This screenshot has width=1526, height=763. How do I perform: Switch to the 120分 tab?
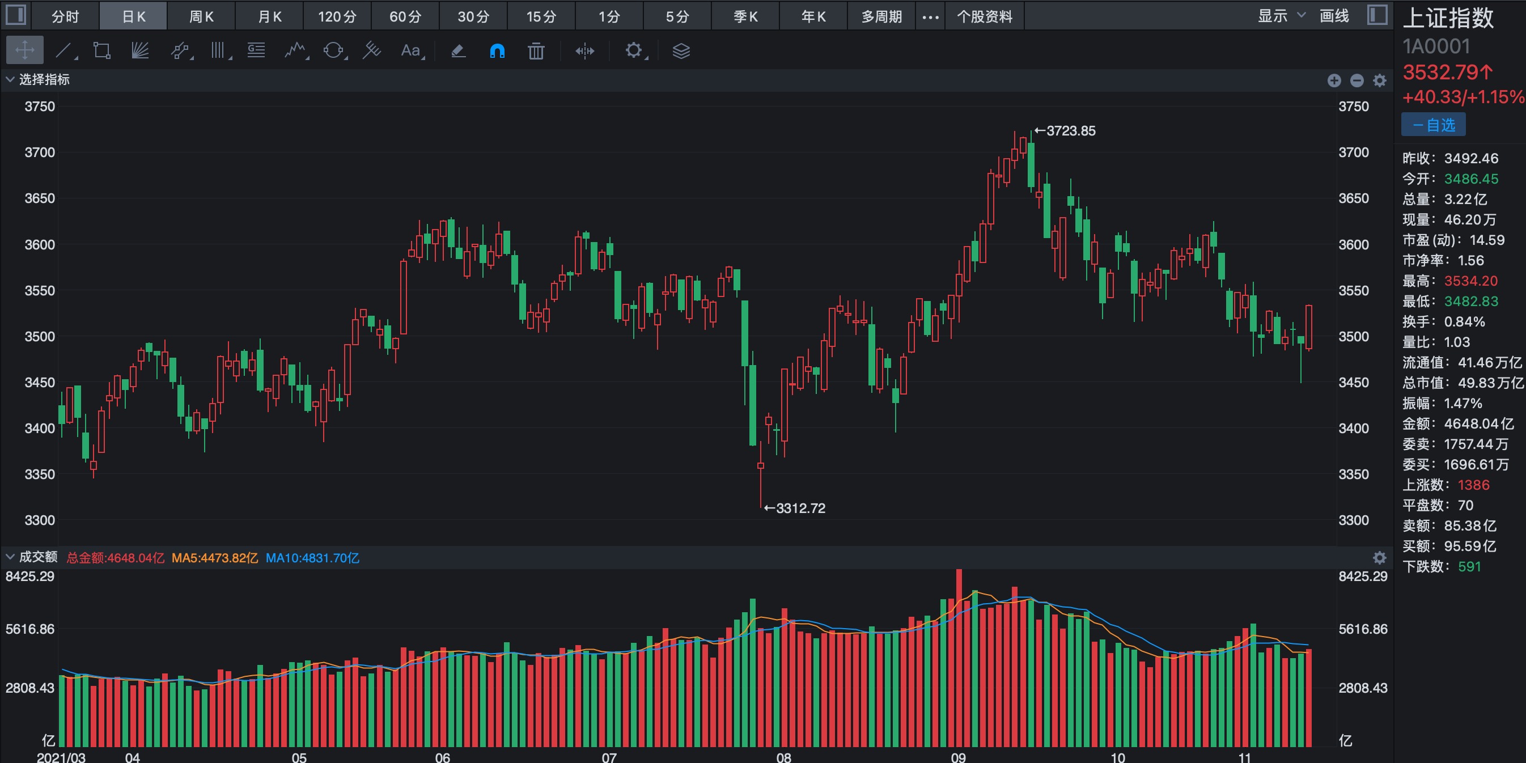338,16
